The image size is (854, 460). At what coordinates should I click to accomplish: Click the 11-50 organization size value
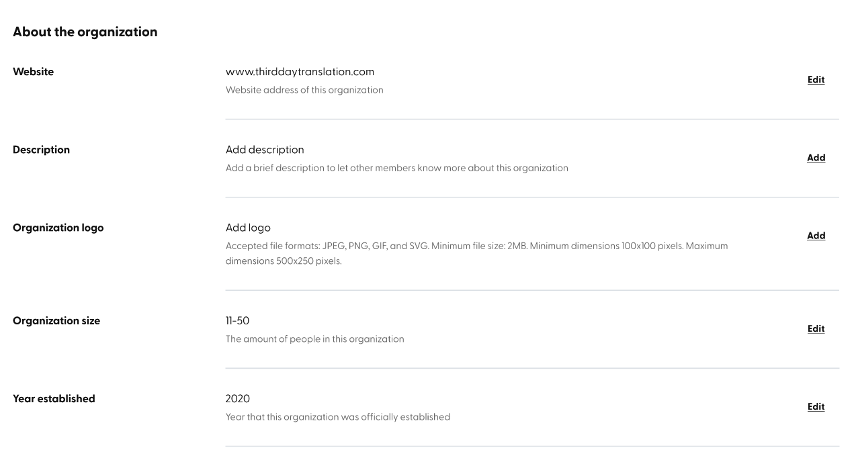pos(237,321)
